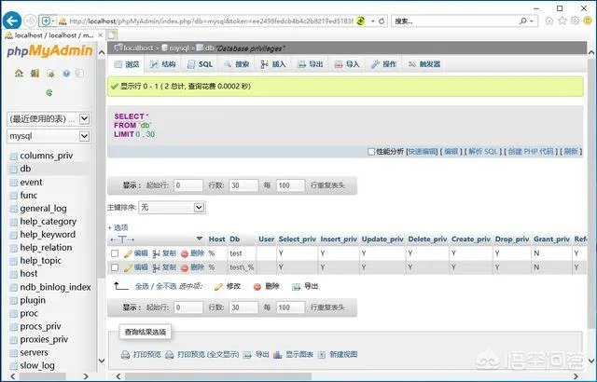Click the 创建 PHP 代码 link

click(x=531, y=152)
